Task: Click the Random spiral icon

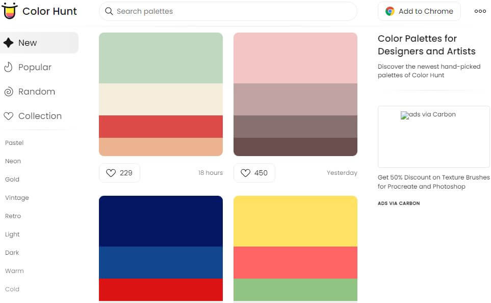Action: point(8,92)
